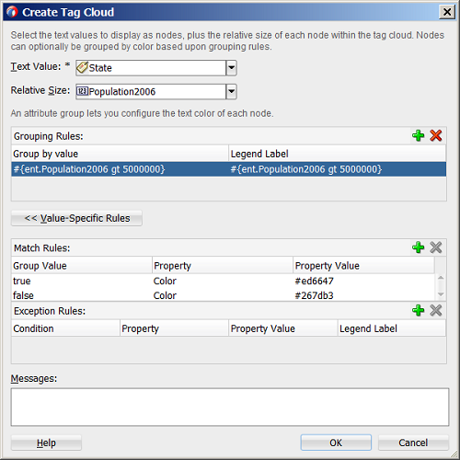Screen dimensions: 460x460
Task: Add a new grouping rule
Action: [418, 135]
